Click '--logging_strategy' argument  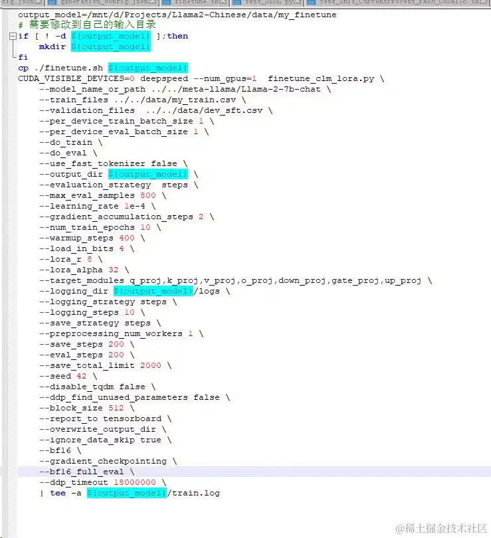tap(87, 302)
